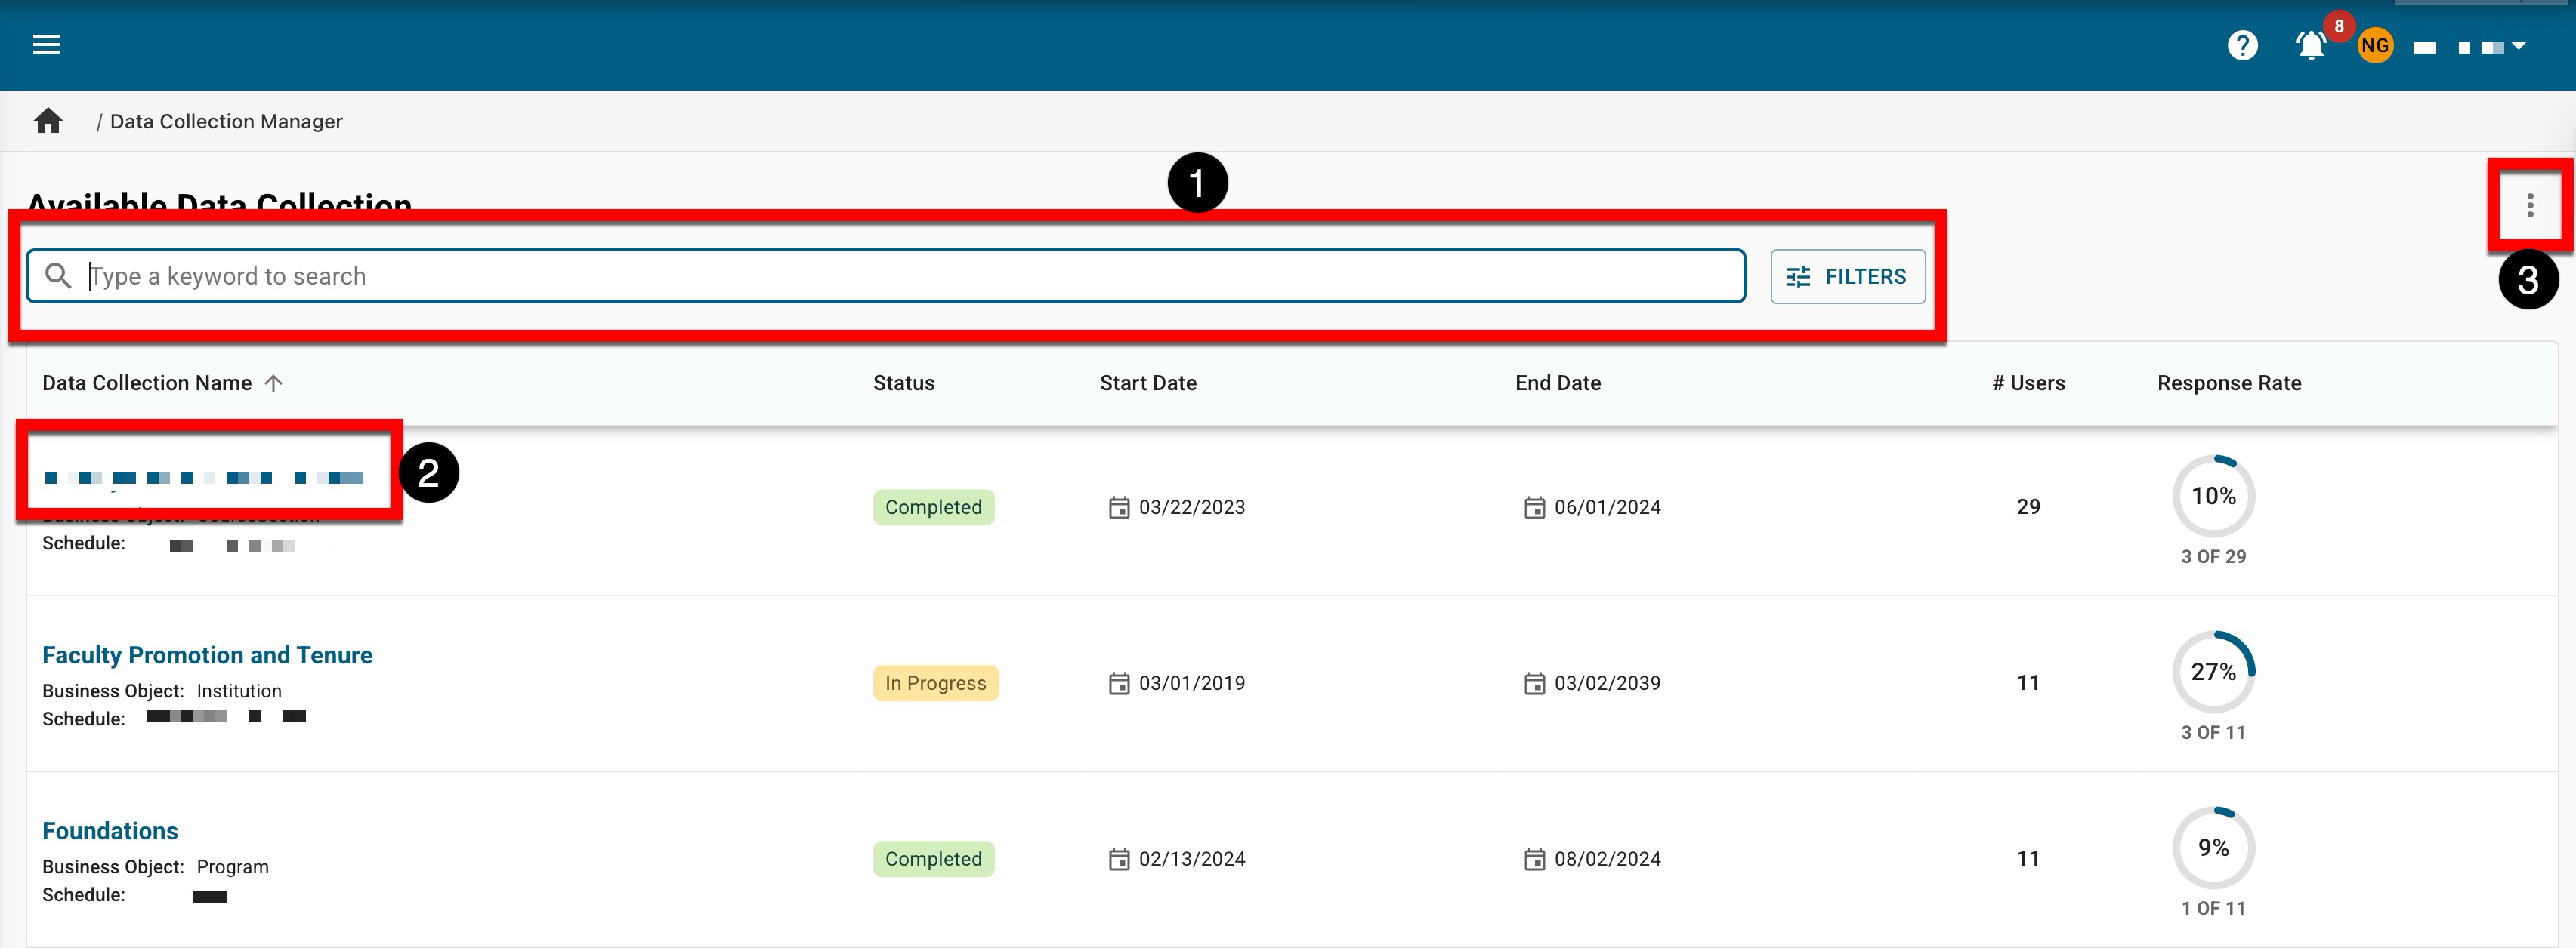
Task: Go to home via house icon
Action: pyautogui.click(x=48, y=121)
